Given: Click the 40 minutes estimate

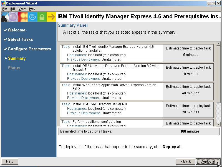Looking at the screenshot, I should (x=191, y=93).
